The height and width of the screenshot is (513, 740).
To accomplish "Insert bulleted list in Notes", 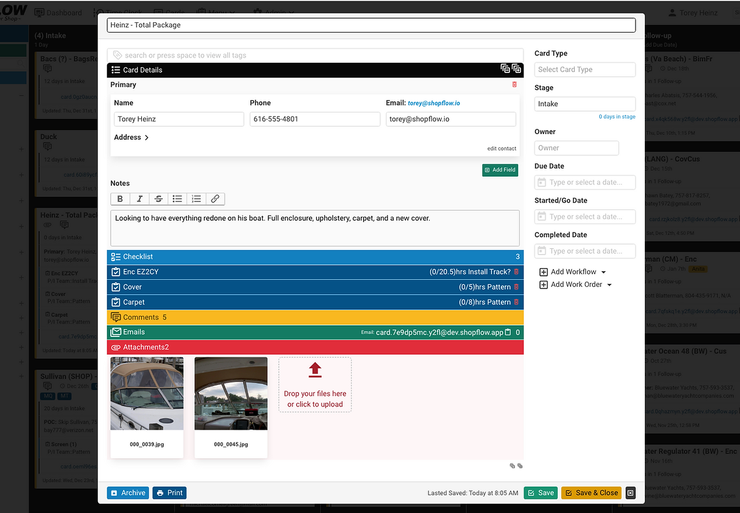I will pos(177,199).
